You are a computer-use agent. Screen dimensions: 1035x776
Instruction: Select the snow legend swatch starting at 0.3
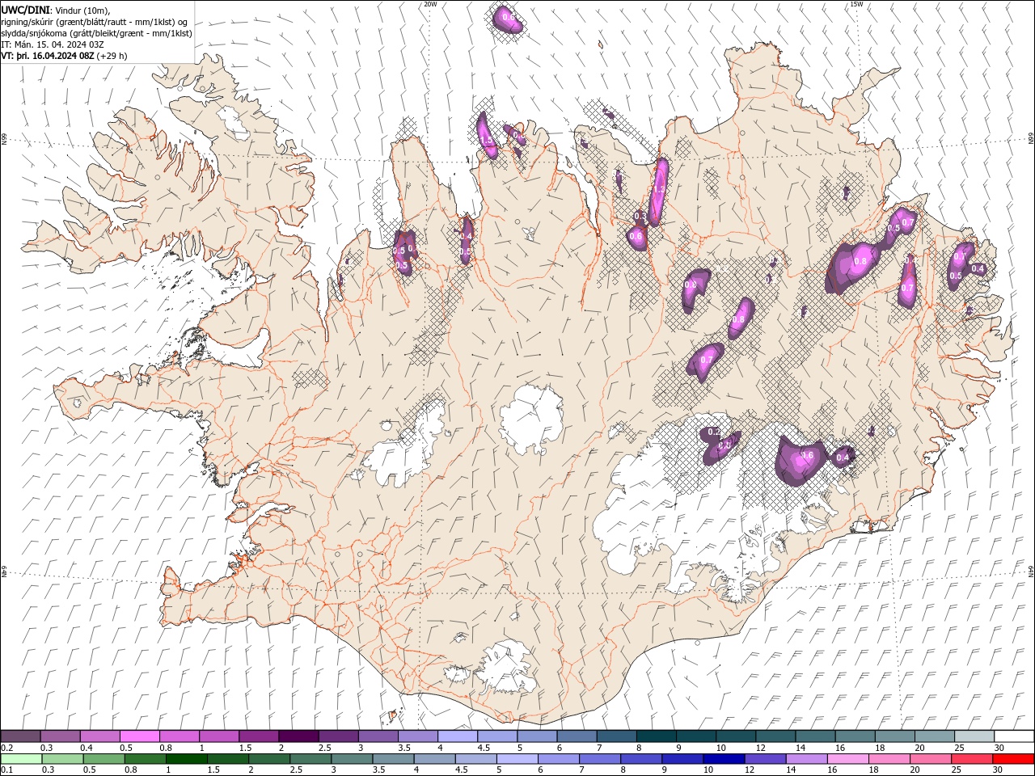pos(60,736)
